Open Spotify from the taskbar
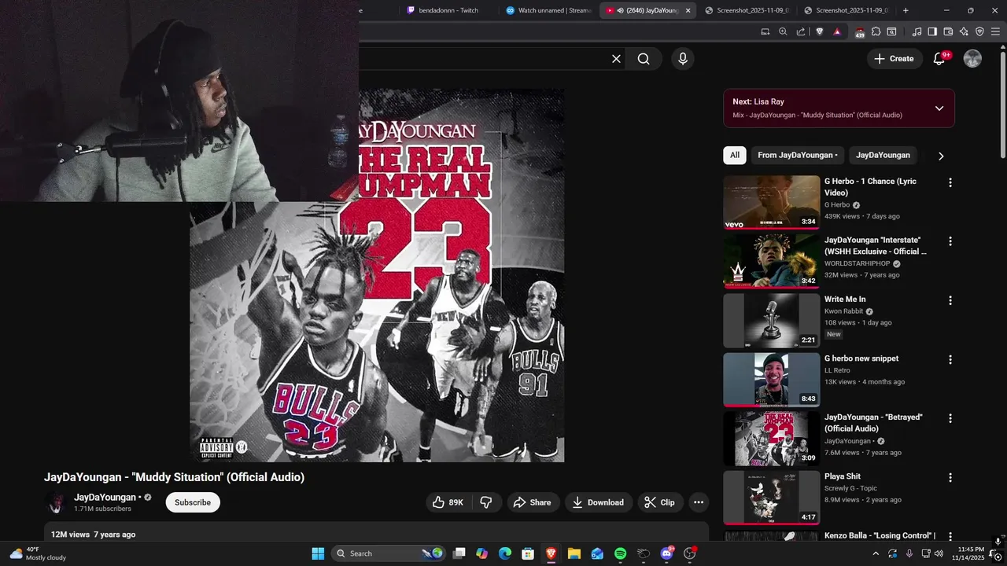Screen dimensions: 1007x566 pyautogui.click(x=620, y=553)
